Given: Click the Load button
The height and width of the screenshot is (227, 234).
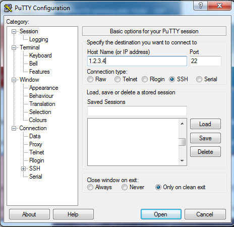Looking at the screenshot, I should click(x=205, y=124).
